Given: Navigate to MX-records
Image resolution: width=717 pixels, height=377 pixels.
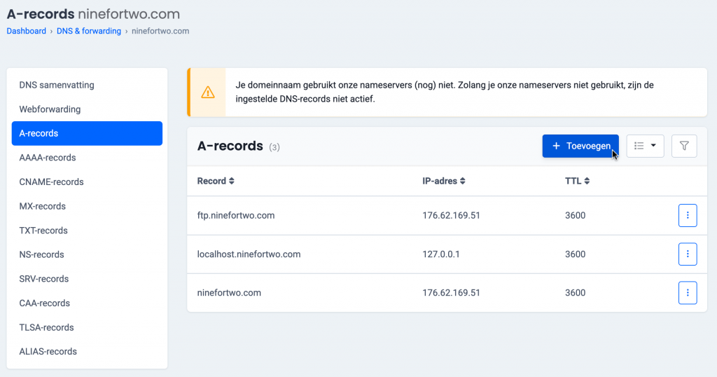Looking at the screenshot, I should pos(43,206).
